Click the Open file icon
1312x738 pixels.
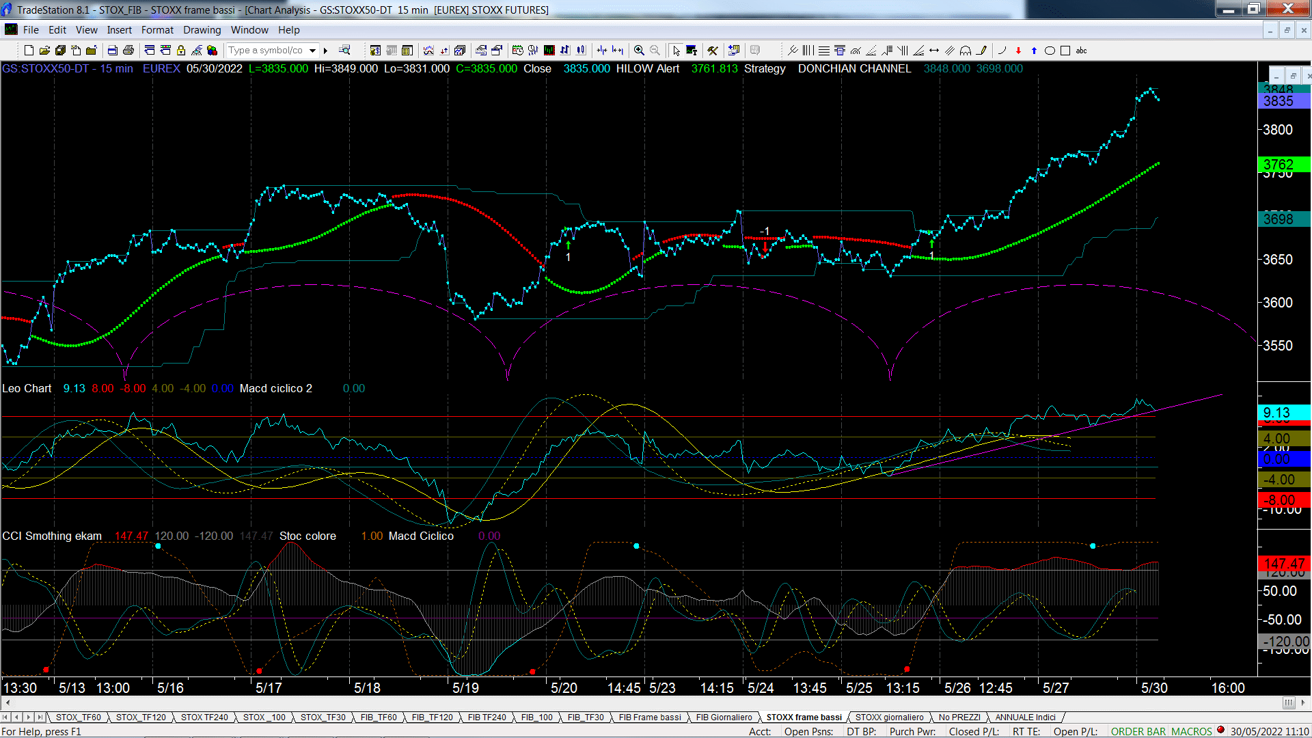coord(44,50)
